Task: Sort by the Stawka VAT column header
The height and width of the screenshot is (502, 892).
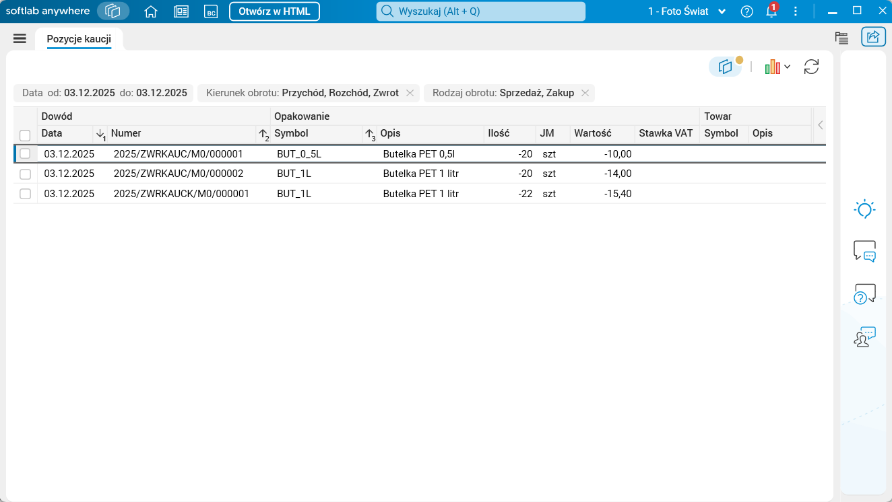Action: pyautogui.click(x=666, y=133)
